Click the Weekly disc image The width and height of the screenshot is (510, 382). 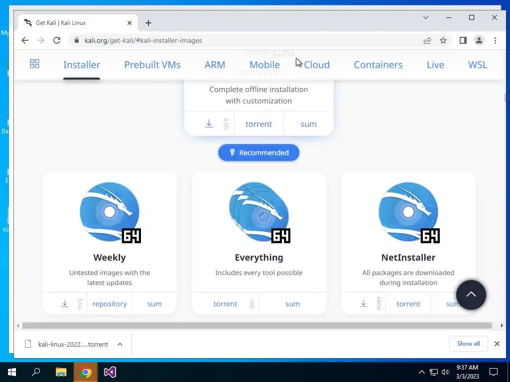click(x=110, y=212)
